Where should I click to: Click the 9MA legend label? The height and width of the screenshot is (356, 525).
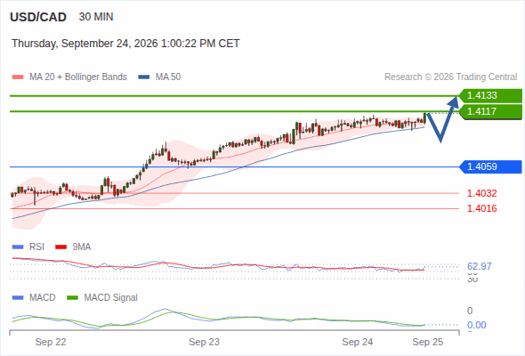click(82, 247)
